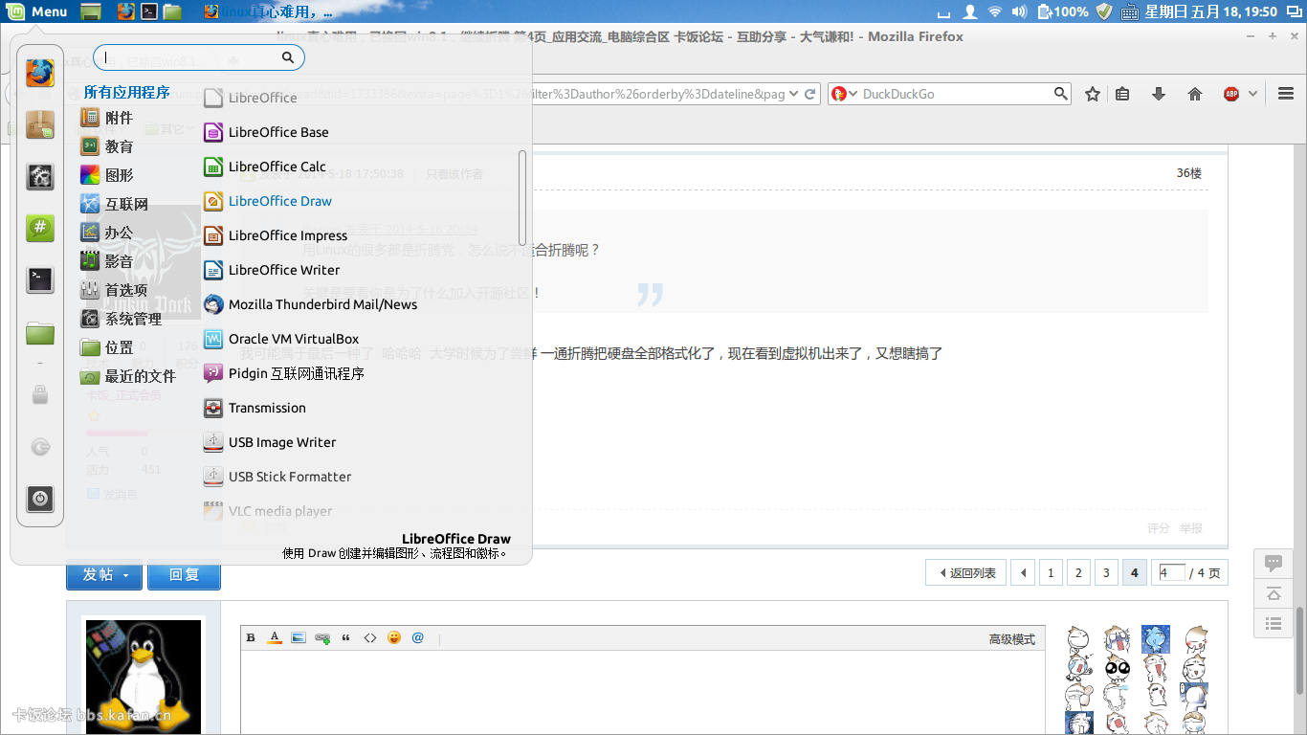1307x735 pixels.
Task: Go to page 3 in forum pagination
Action: [x=1106, y=572]
